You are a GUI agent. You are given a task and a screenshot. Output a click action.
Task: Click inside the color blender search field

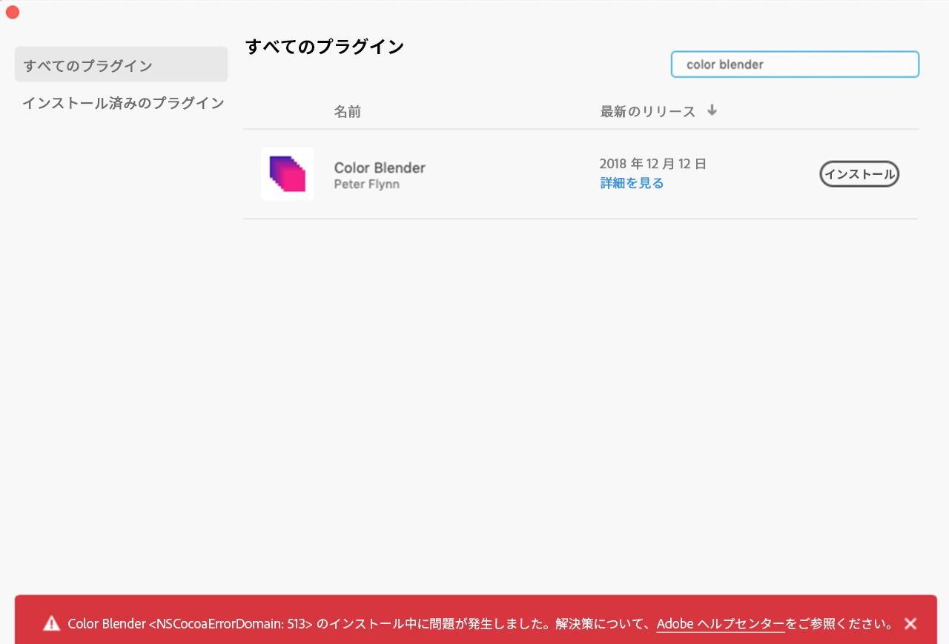[x=795, y=64]
